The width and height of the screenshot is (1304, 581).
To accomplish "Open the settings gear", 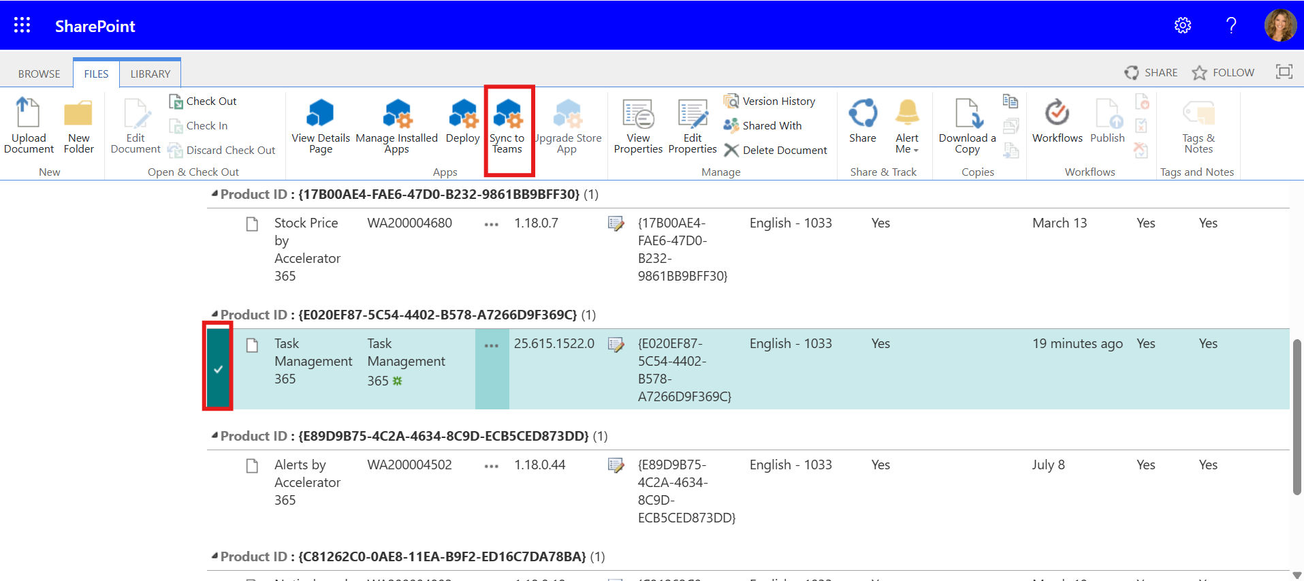I will [1183, 25].
